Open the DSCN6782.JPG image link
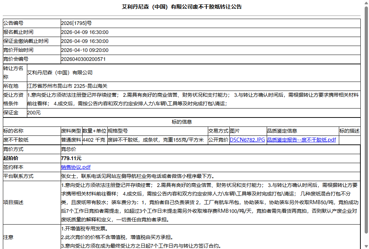Image resolution: width=369 pixels, height=249 pixels. pyautogui.click(x=247, y=140)
